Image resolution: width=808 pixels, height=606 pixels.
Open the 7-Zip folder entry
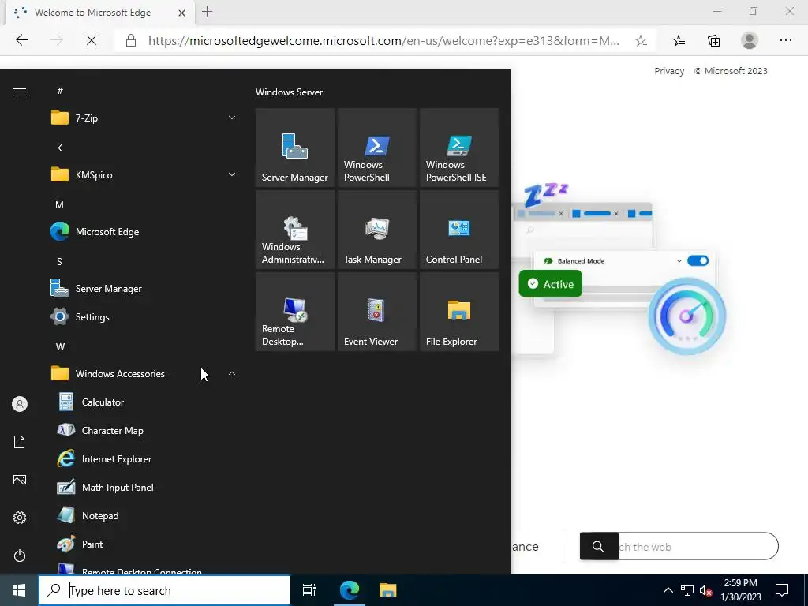(x=144, y=118)
